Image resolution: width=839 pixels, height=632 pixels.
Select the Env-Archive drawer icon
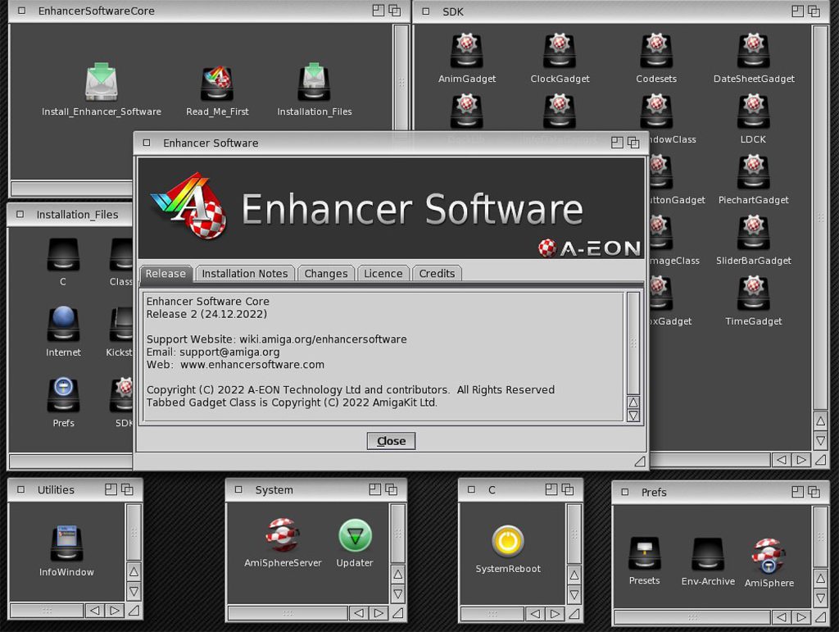pos(708,554)
